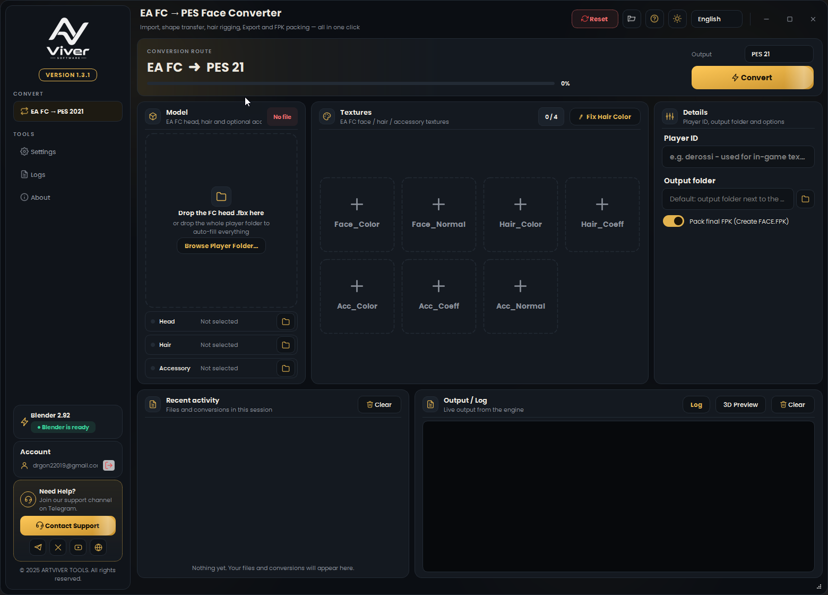Clear the Output / Log panel
The height and width of the screenshot is (595, 828).
[x=792, y=405]
